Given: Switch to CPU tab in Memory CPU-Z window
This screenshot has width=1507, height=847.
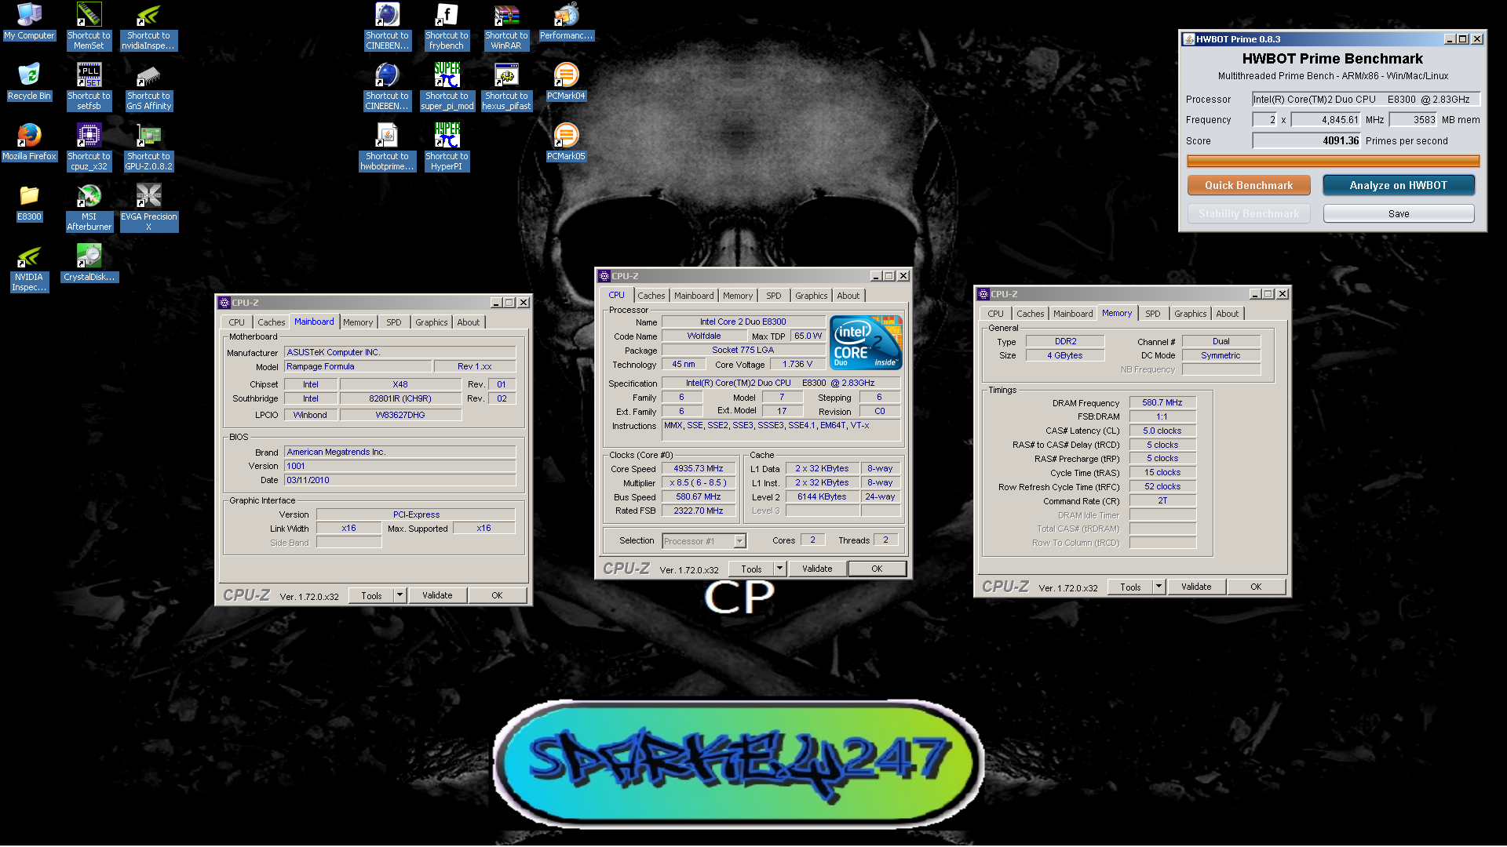Looking at the screenshot, I should point(995,314).
